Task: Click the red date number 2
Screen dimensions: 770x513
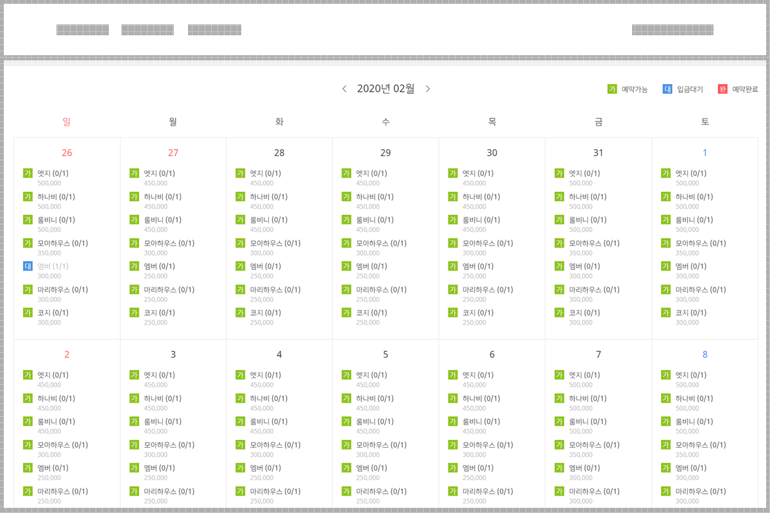Action: click(x=67, y=355)
